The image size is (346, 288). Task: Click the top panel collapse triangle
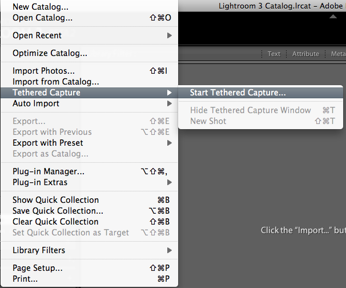(x=333, y=18)
